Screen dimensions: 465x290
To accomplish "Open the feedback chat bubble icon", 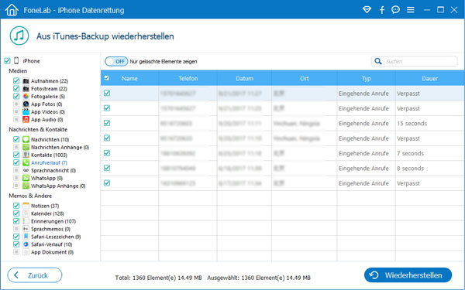I will point(395,10).
